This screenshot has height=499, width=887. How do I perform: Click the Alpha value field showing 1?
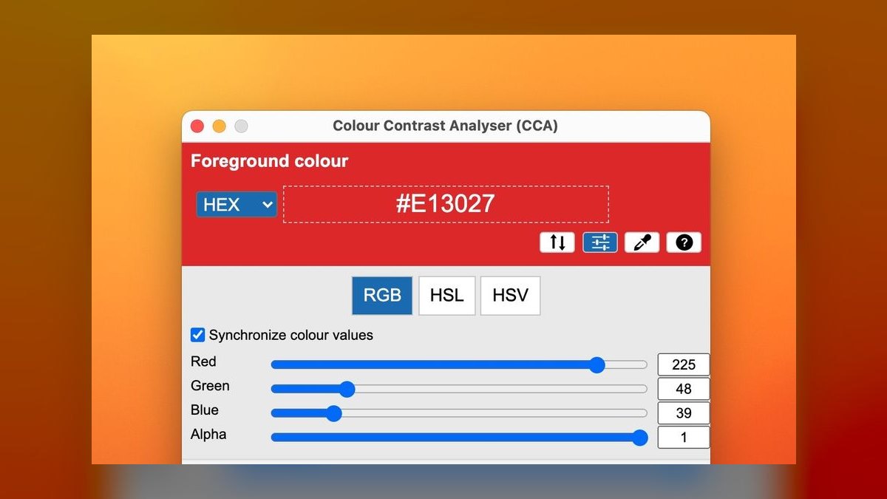pyautogui.click(x=684, y=438)
